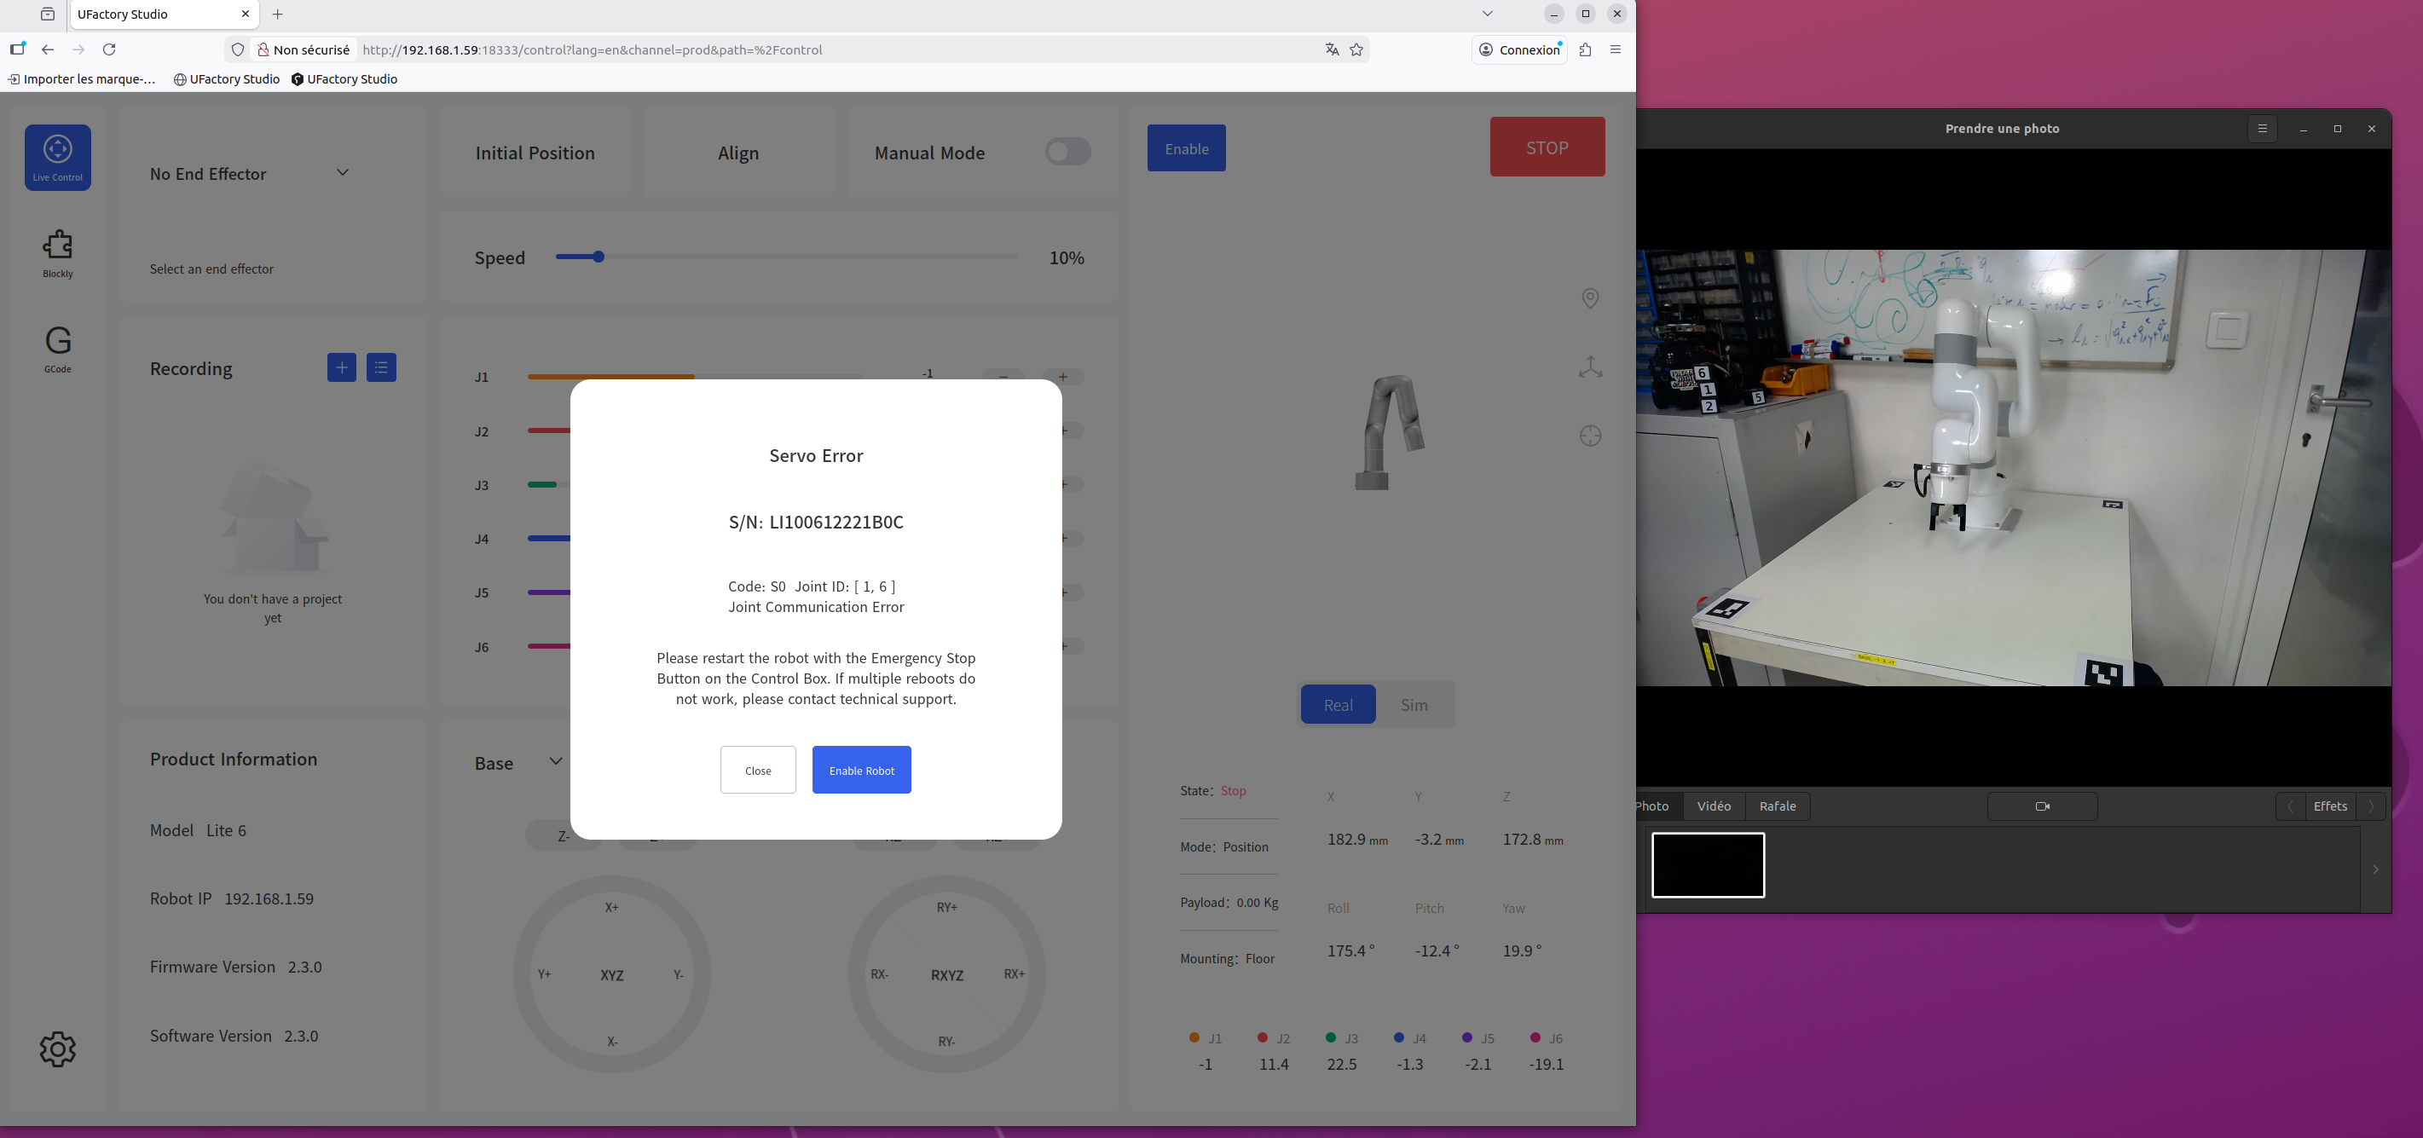Open the Base coordinate dropdown

(x=555, y=762)
